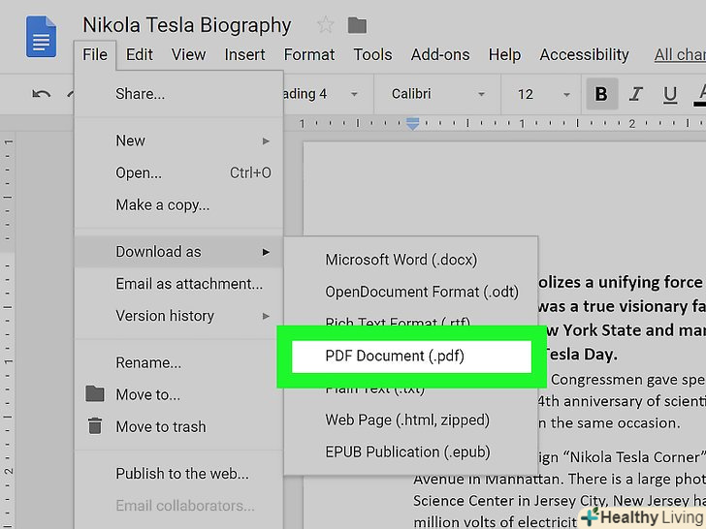The height and width of the screenshot is (529, 706).
Task: Click Share... in File menu
Action: [x=140, y=94]
